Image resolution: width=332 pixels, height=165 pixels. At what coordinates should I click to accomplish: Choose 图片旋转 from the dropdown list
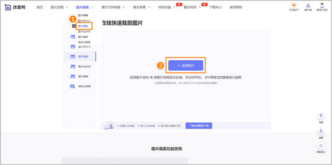pos(83,37)
